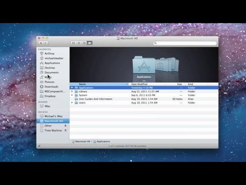246x185 pixels.
Task: Open AirDrop in the Finder sidebar
Action: (49, 54)
